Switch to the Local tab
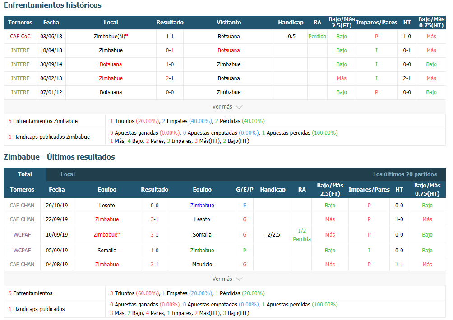This screenshot has height=320, width=453. [68, 174]
